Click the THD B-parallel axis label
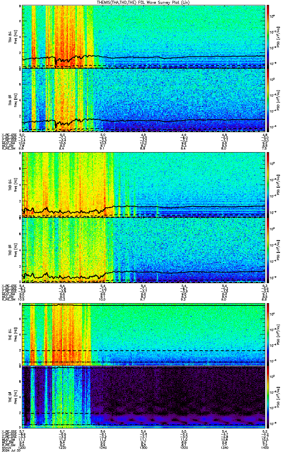Screen dimensions: 283x453 [x=10, y=250]
